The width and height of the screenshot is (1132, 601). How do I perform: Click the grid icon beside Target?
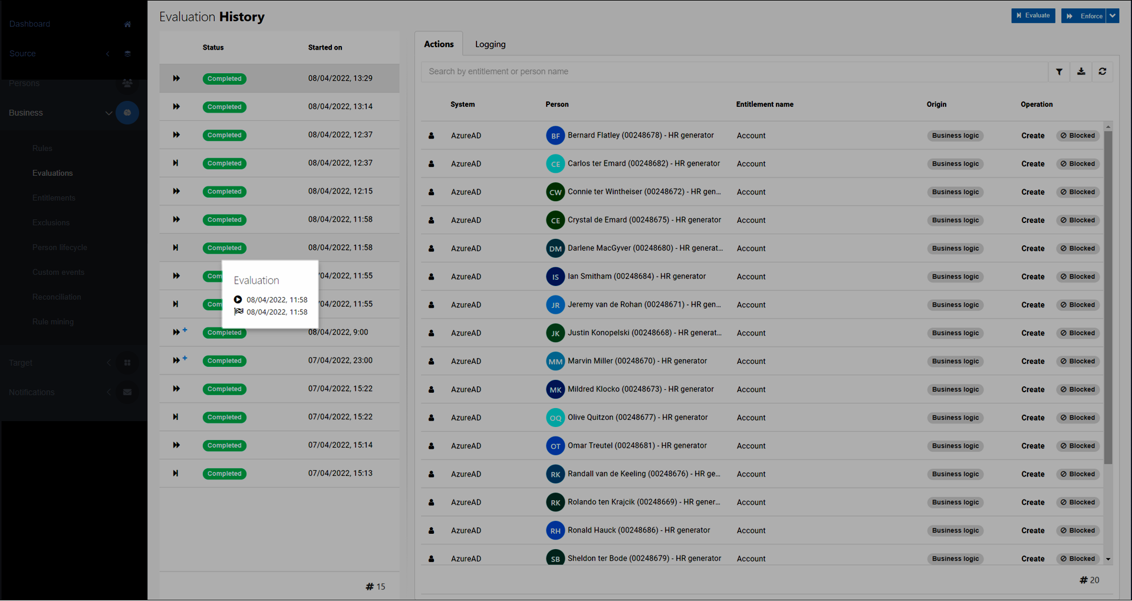pyautogui.click(x=127, y=362)
